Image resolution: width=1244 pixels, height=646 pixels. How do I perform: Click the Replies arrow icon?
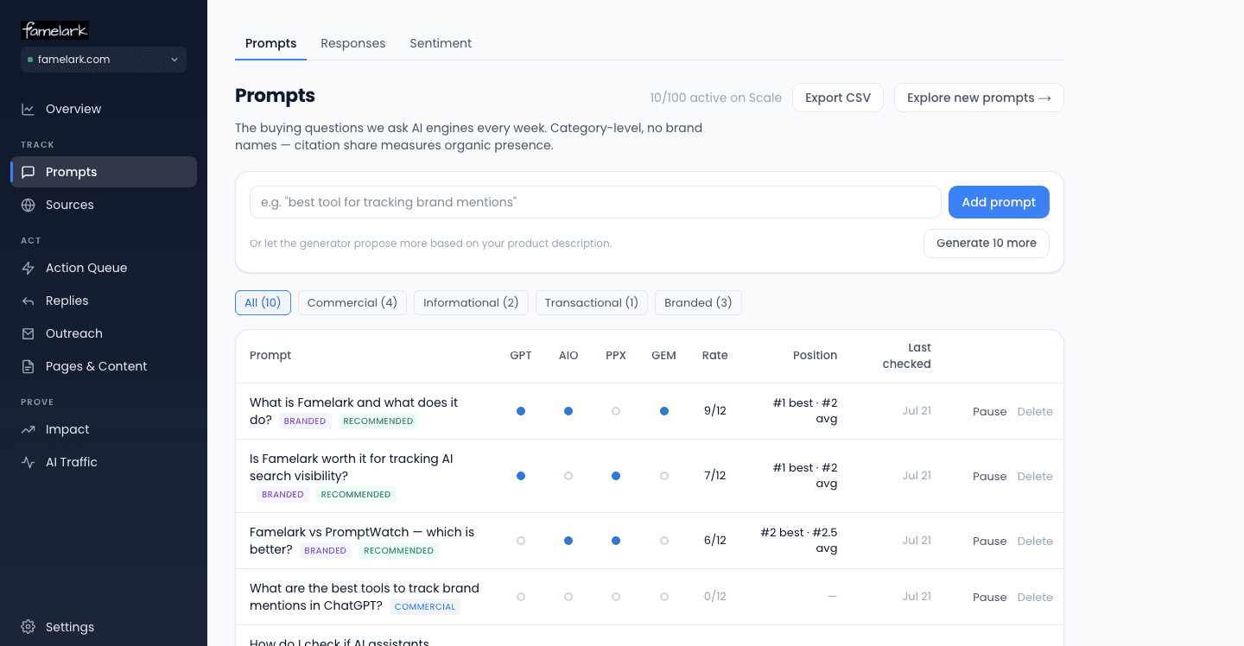click(29, 301)
